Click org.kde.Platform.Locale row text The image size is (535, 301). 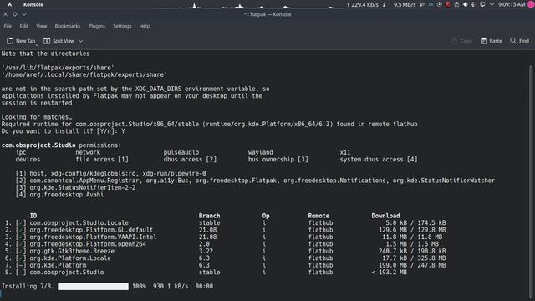tap(70, 258)
